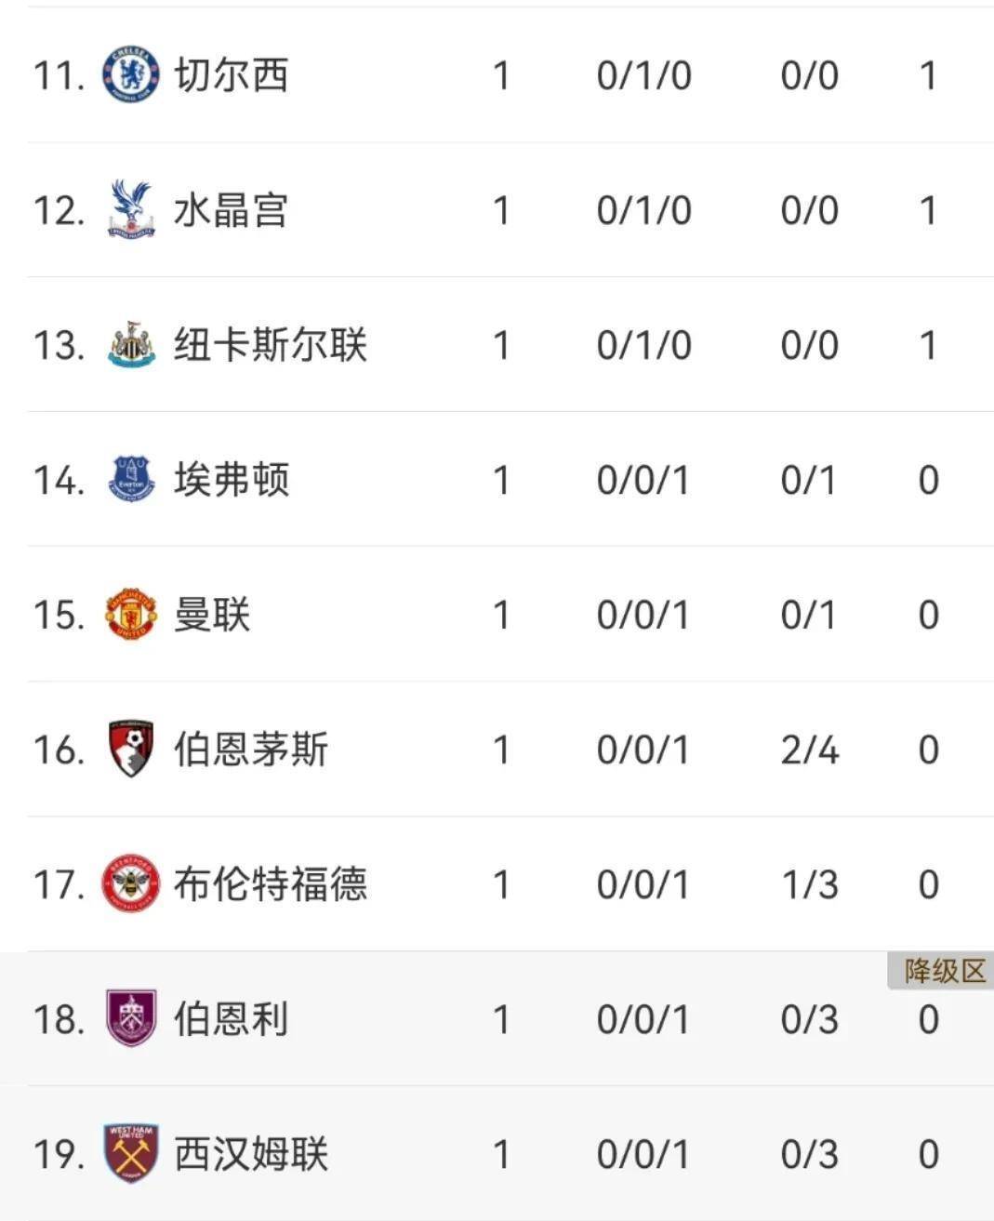Viewport: 994px width, 1221px height.
Task: Open the Bournemouth club badge
Action: tap(130, 750)
